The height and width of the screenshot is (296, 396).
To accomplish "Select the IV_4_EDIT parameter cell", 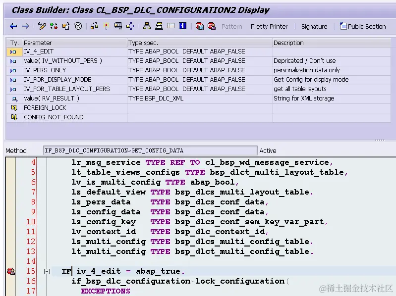I will click(75, 51).
